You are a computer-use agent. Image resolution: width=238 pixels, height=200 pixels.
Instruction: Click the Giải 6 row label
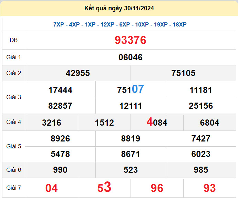13,170
